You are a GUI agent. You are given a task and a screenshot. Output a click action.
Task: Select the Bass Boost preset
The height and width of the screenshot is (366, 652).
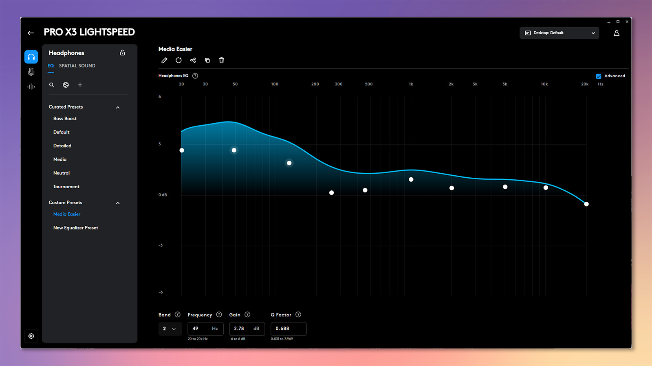pos(65,119)
